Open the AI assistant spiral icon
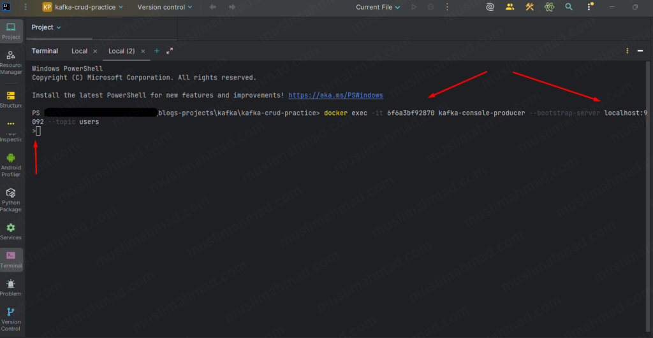The height and width of the screenshot is (338, 653). coord(490,7)
